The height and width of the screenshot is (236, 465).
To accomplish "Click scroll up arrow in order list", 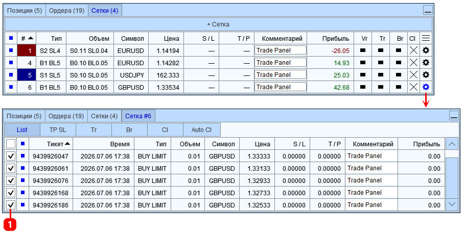I will [452, 144].
